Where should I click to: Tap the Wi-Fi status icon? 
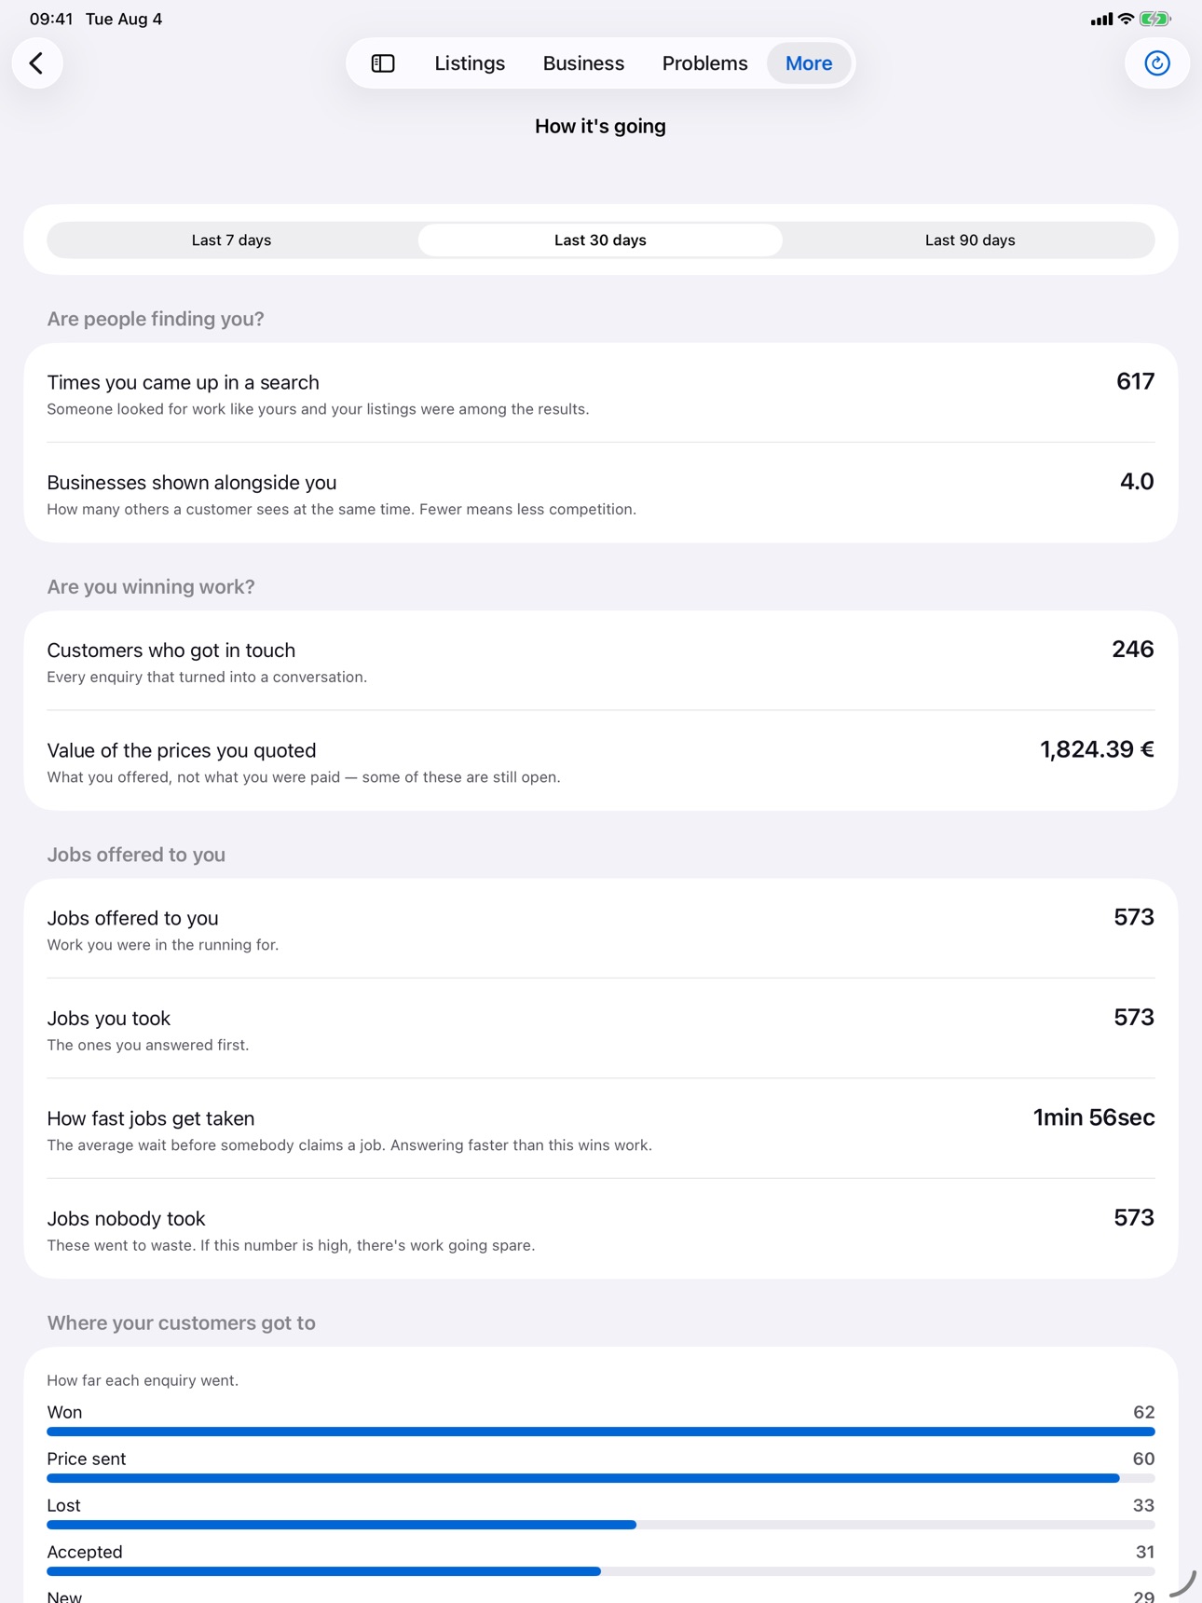click(x=1126, y=19)
